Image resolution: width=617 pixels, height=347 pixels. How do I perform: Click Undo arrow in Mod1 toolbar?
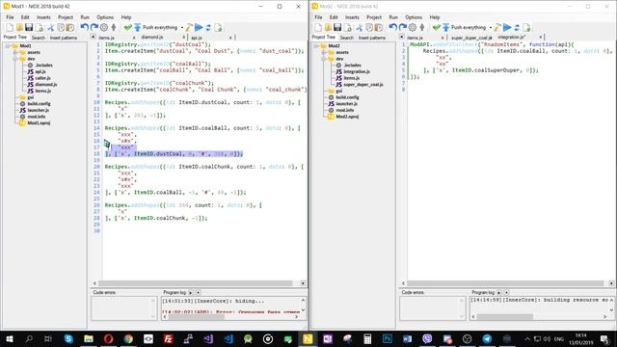click(84, 28)
